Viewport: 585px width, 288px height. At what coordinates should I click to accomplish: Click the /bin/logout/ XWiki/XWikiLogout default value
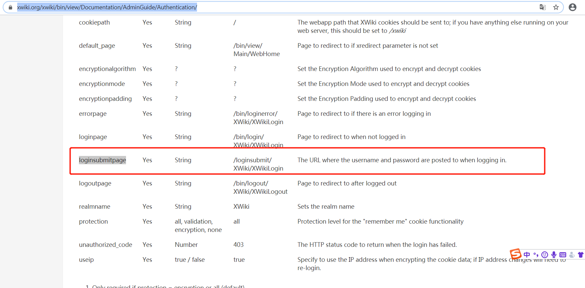pos(260,187)
